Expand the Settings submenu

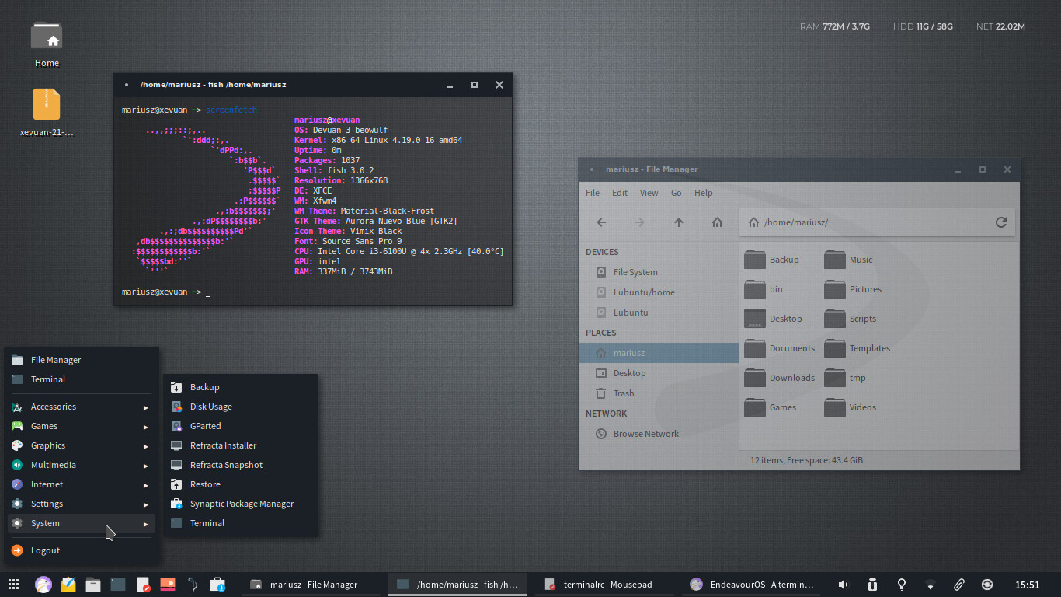point(82,504)
